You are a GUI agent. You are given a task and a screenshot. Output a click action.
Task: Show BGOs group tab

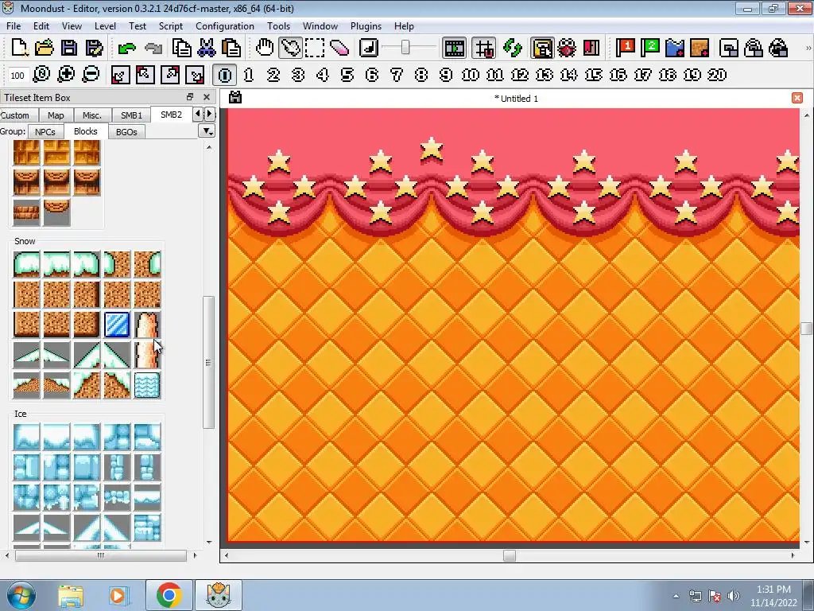click(126, 132)
